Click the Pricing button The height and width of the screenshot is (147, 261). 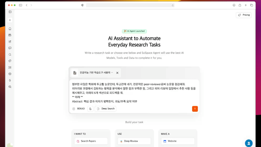(x=244, y=15)
